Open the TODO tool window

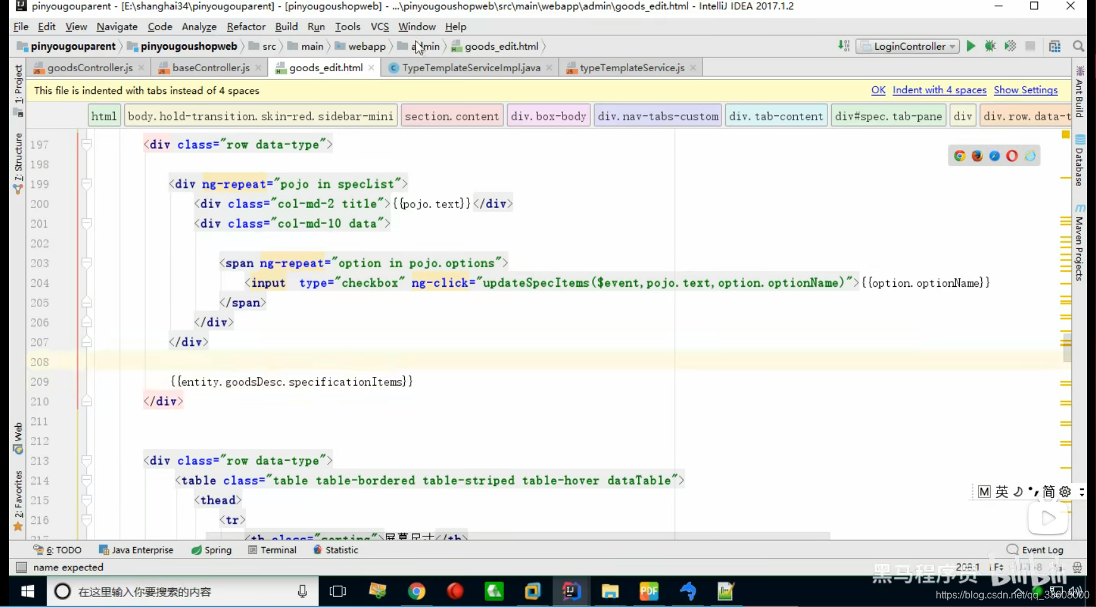coord(57,550)
